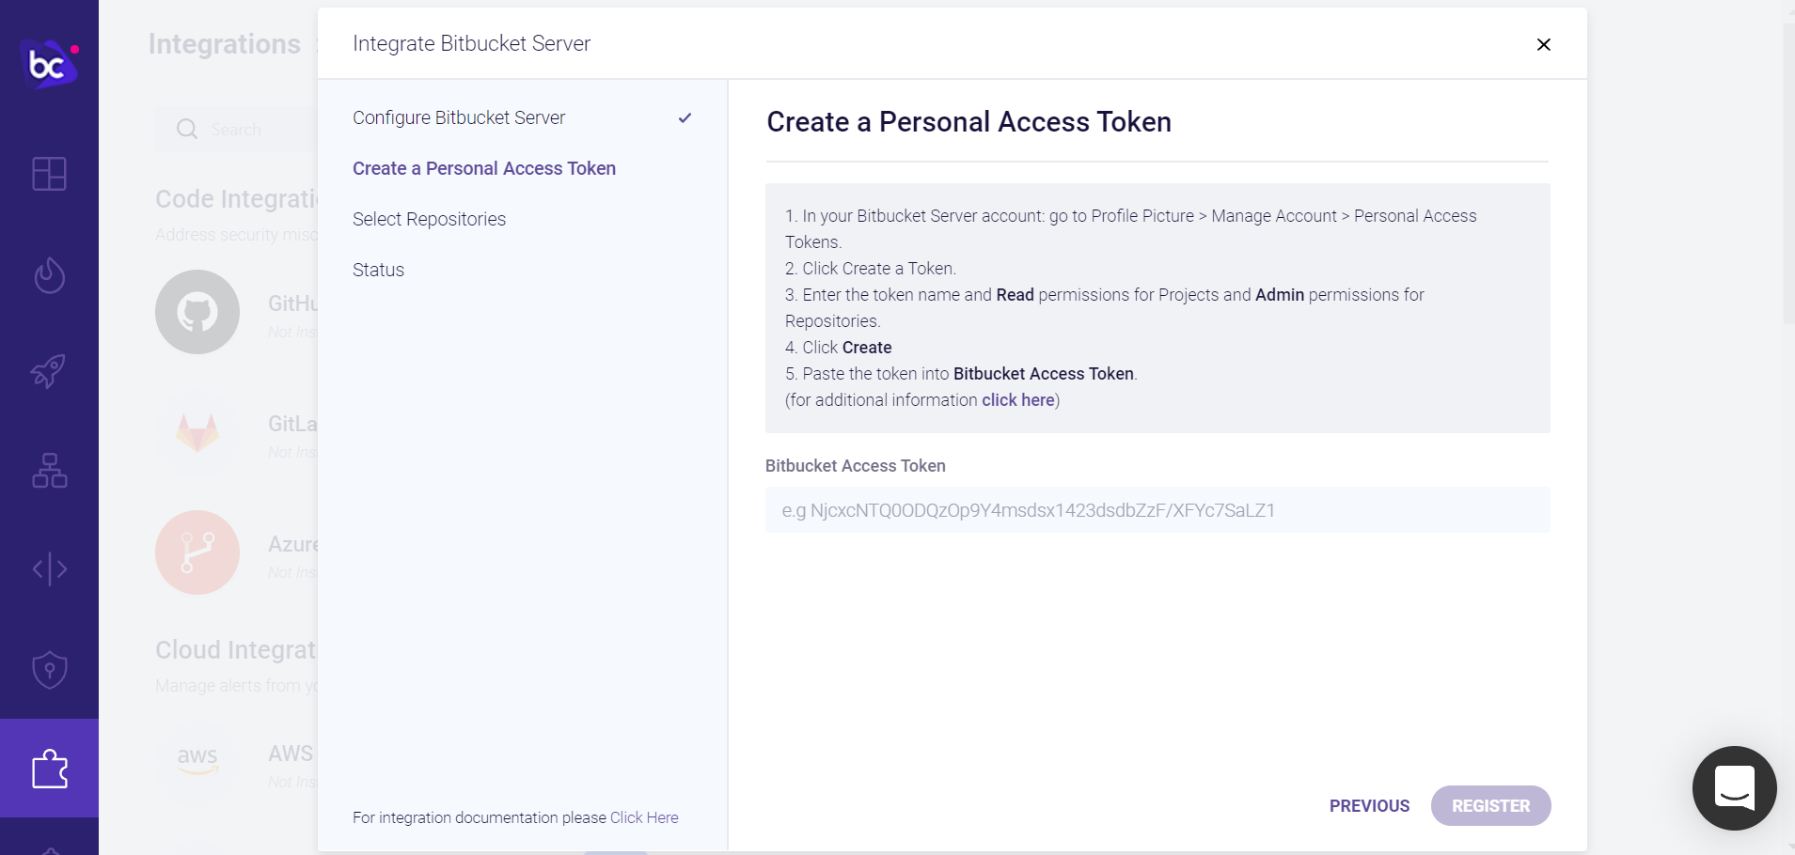This screenshot has width=1795, height=855.
Task: Click the search magnifier icon
Action: [187, 129]
